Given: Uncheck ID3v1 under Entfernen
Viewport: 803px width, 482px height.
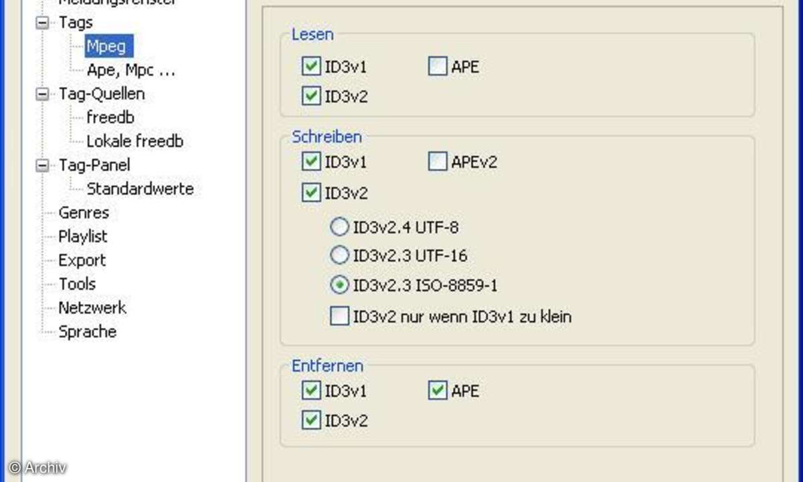Looking at the screenshot, I should tap(311, 390).
